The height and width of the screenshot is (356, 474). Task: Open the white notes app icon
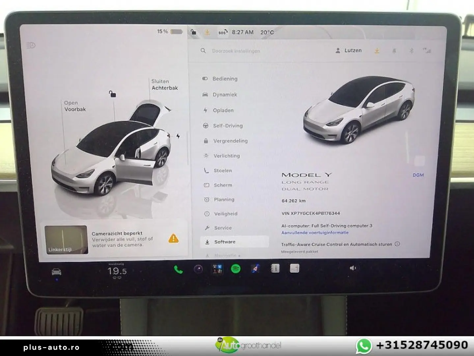coord(294,268)
